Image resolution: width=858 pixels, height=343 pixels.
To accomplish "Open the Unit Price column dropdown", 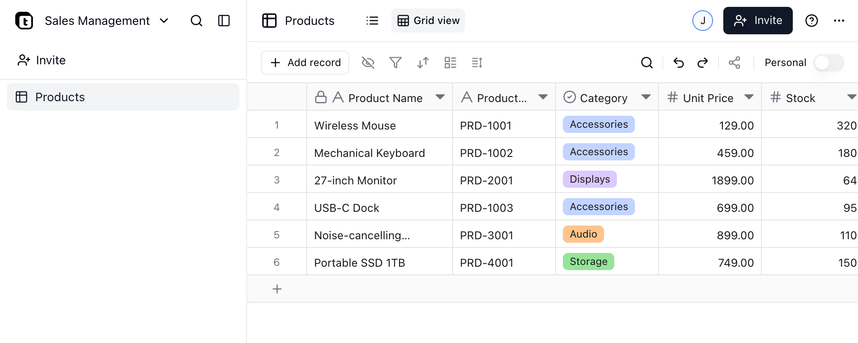I will pyautogui.click(x=749, y=97).
